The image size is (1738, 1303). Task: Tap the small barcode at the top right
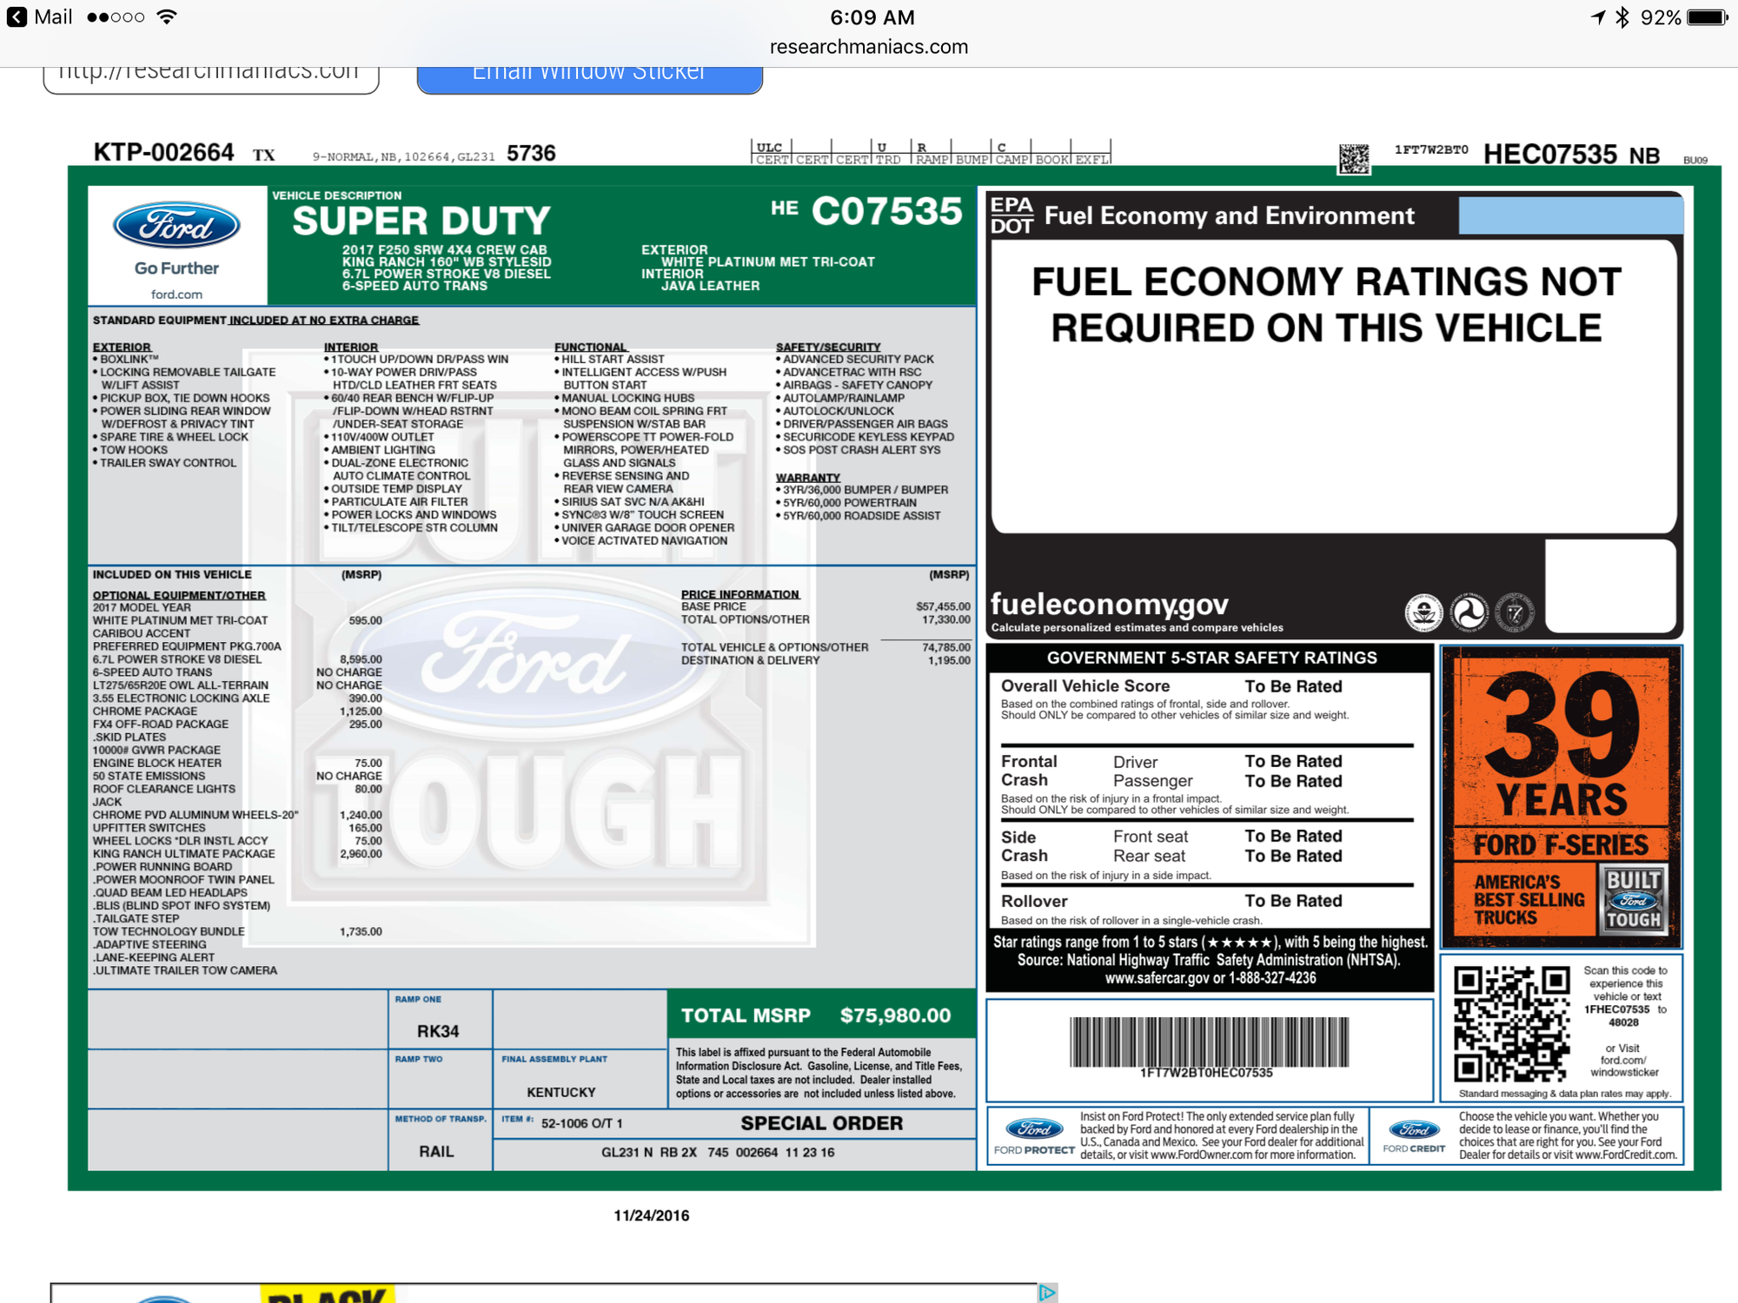point(1353,158)
